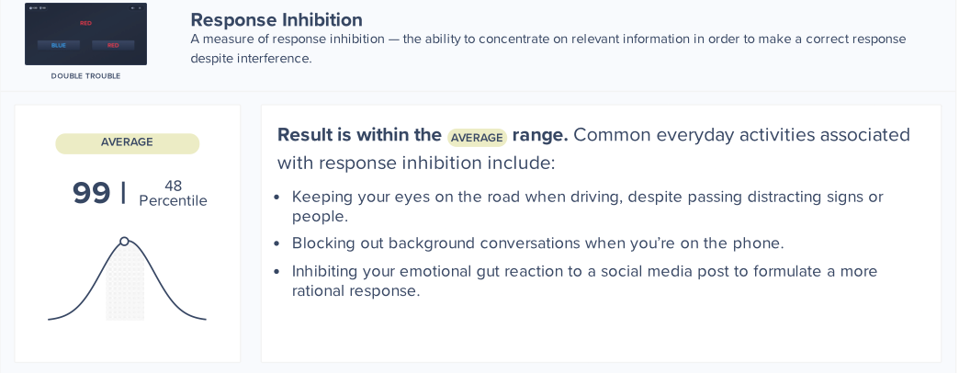Click the dotted shaded area under the curve

pyautogui.click(x=125, y=289)
